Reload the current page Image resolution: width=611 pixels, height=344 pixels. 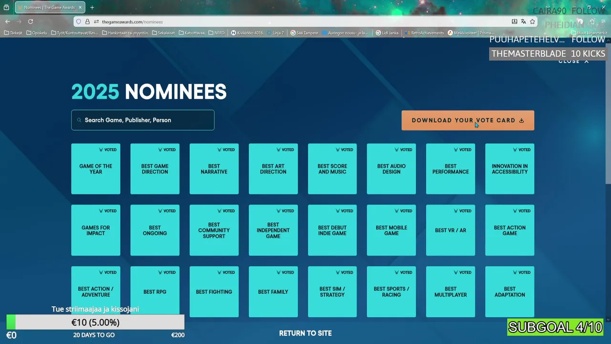click(x=31, y=21)
